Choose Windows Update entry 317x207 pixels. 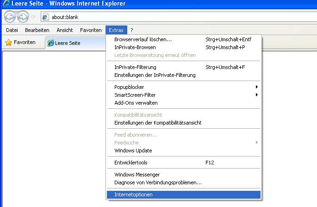coord(184,151)
